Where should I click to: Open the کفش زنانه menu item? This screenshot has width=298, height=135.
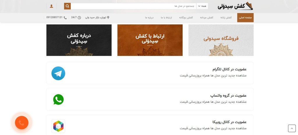(226, 18)
